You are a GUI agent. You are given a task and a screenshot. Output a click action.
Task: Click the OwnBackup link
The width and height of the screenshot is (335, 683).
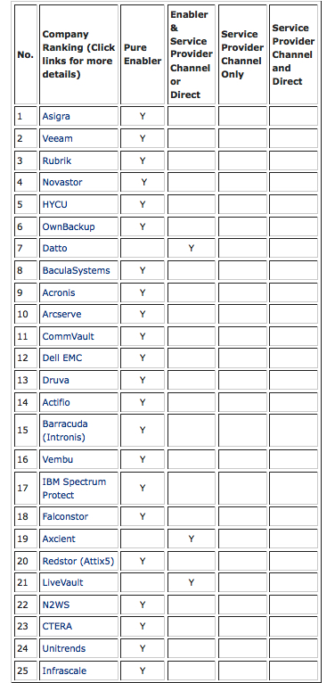tap(69, 226)
